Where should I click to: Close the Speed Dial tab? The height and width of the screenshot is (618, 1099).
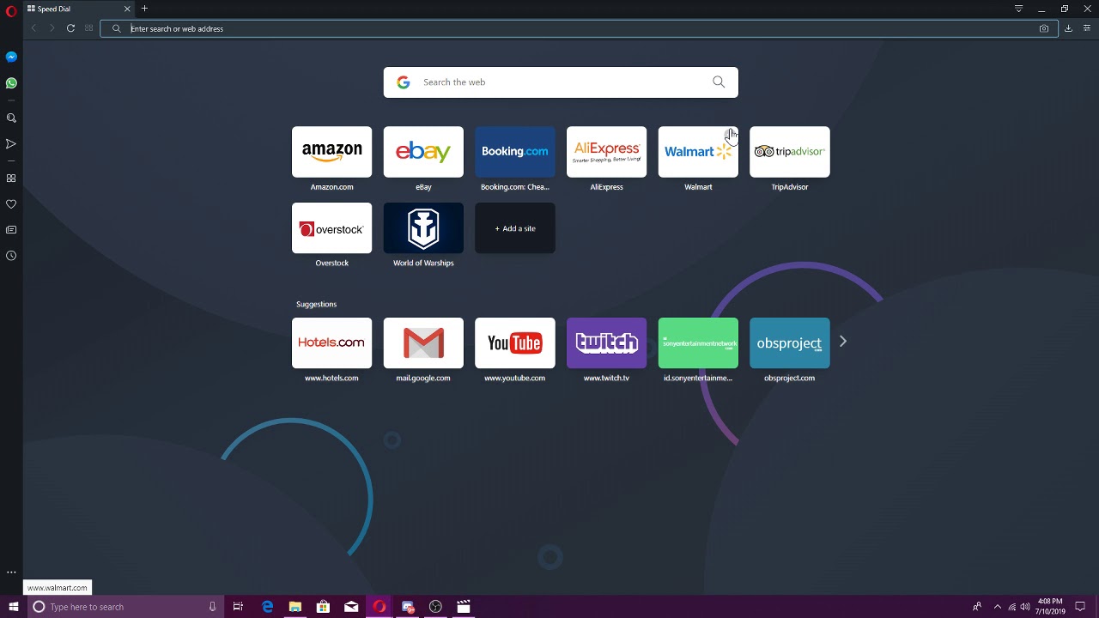click(x=127, y=9)
